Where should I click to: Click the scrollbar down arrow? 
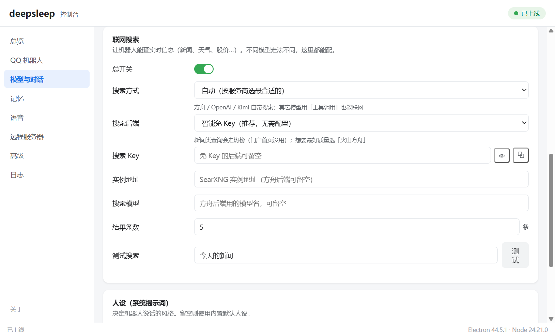click(x=551, y=319)
